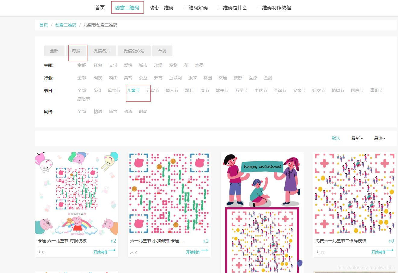The width and height of the screenshot is (398, 273).
Task: Filter theme by 红包
Action: click(98, 65)
